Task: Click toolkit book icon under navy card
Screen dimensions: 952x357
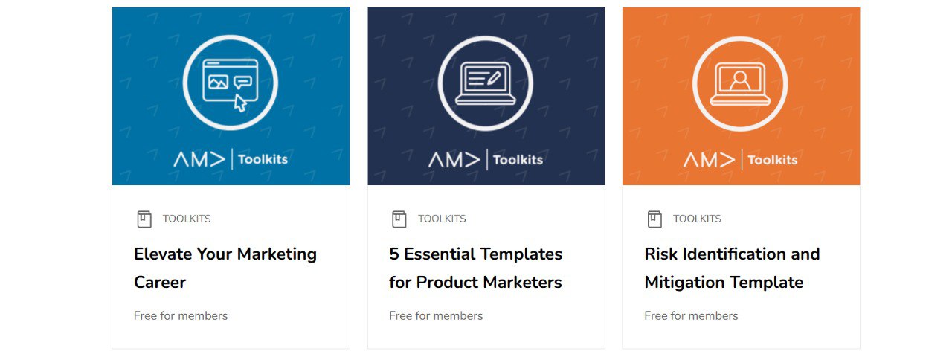Action: tap(399, 219)
